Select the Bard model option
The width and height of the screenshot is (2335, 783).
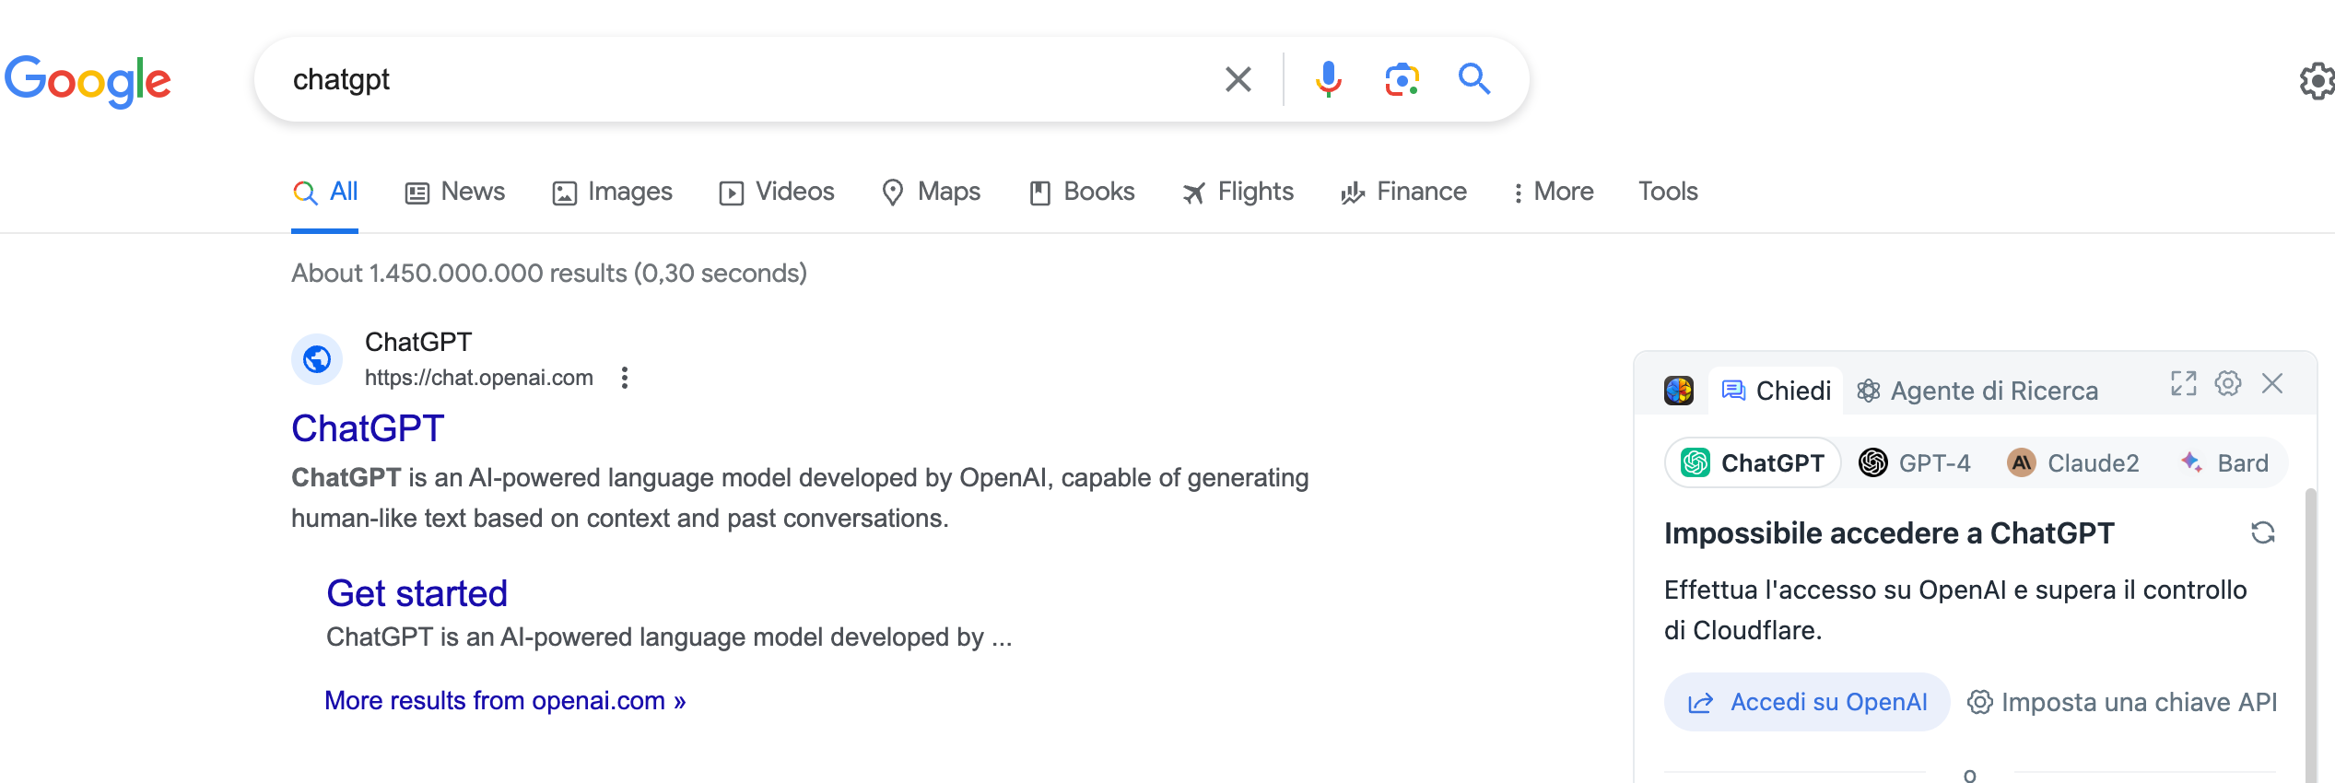point(2224,462)
